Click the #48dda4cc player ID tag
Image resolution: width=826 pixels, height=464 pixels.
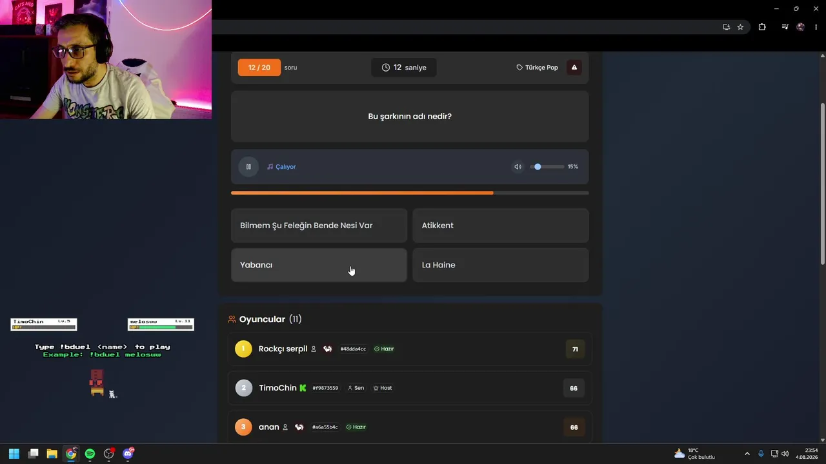[x=353, y=349]
